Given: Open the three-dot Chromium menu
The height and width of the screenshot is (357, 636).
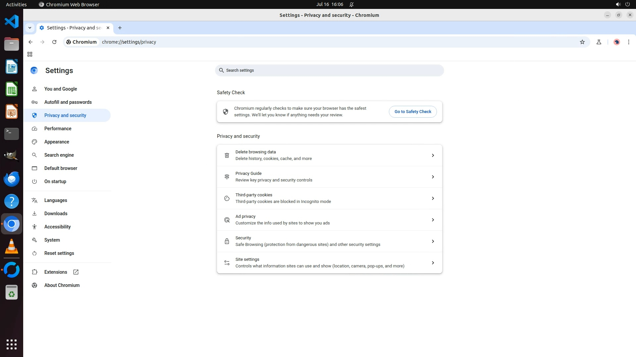Looking at the screenshot, I should (629, 42).
